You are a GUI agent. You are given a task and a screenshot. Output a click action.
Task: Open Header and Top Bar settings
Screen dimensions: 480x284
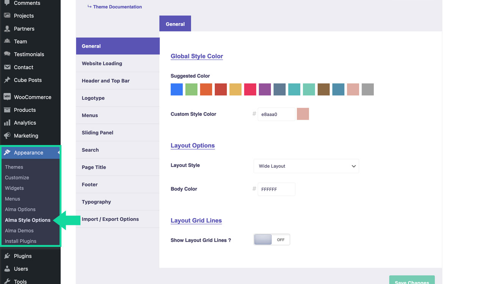105,81
